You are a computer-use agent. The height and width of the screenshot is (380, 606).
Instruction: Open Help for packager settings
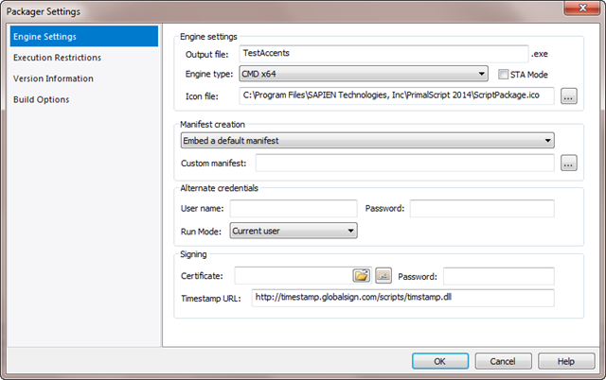566,361
